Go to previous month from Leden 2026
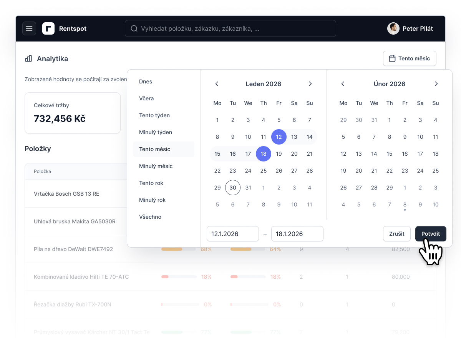This screenshot has height=346, width=461. click(217, 84)
